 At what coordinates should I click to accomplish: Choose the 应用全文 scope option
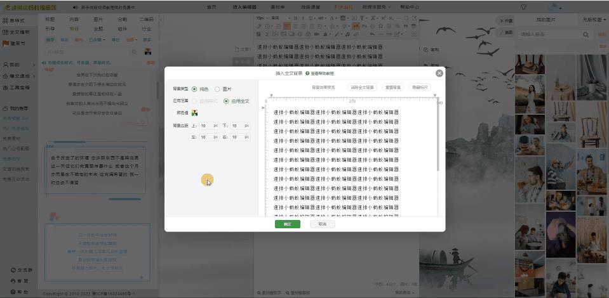pos(226,101)
